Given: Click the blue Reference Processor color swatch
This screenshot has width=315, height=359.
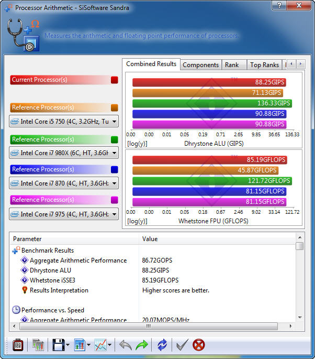Looking at the screenshot, I should [114, 169].
